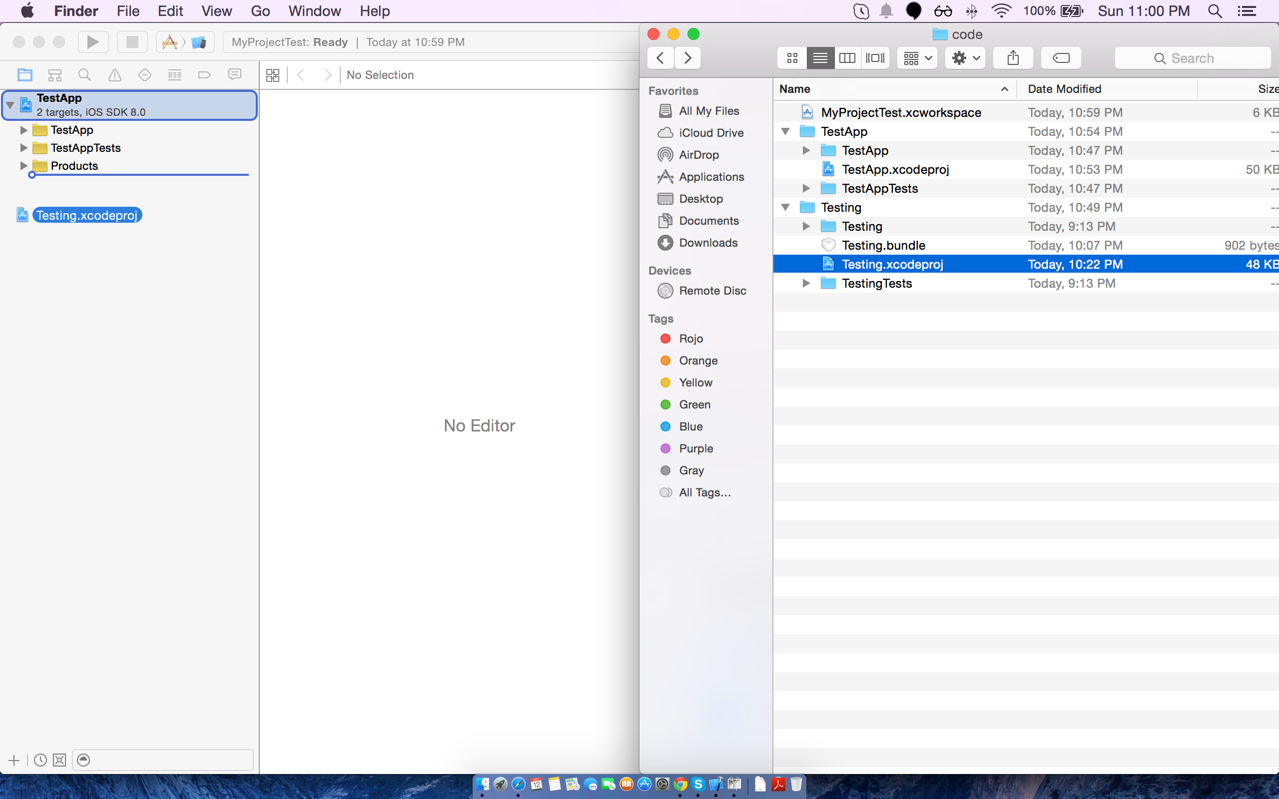Image resolution: width=1279 pixels, height=799 pixels.
Task: Open Desktop in Finder sidebar
Action: click(689, 199)
